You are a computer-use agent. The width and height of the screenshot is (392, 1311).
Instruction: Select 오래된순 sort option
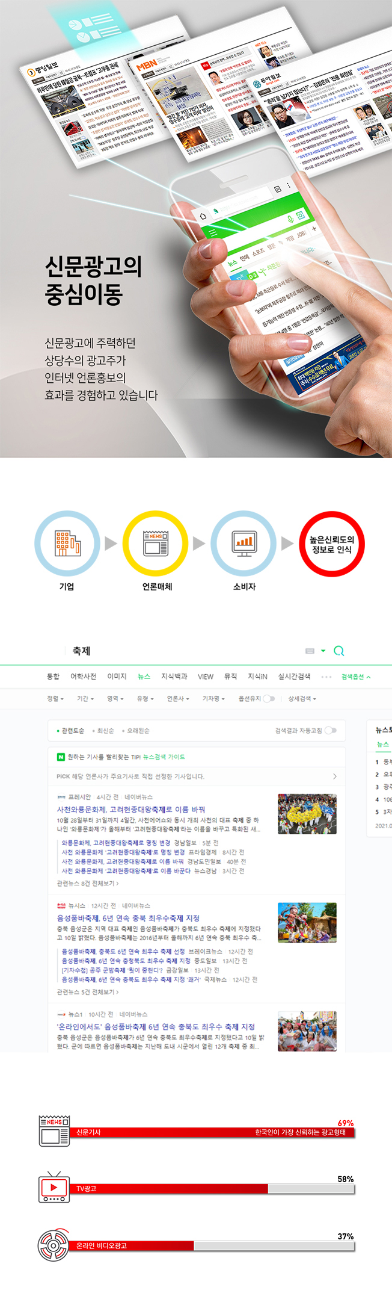(x=136, y=731)
